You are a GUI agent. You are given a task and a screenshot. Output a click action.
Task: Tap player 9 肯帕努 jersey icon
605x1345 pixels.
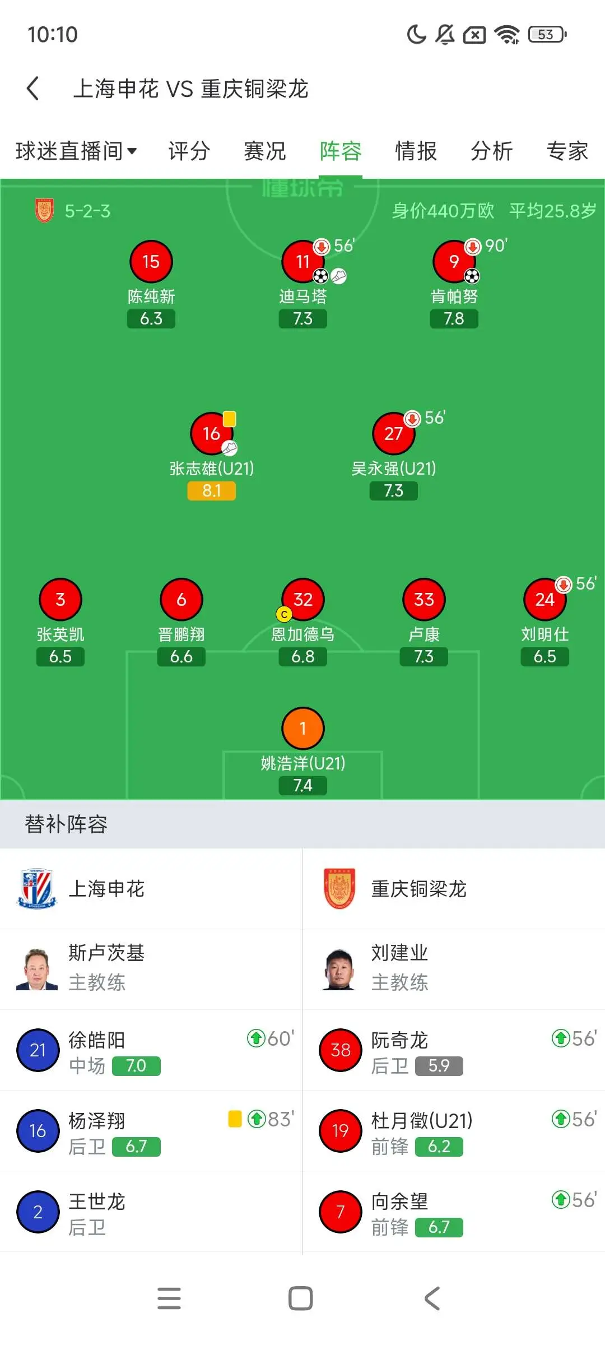pos(454,262)
